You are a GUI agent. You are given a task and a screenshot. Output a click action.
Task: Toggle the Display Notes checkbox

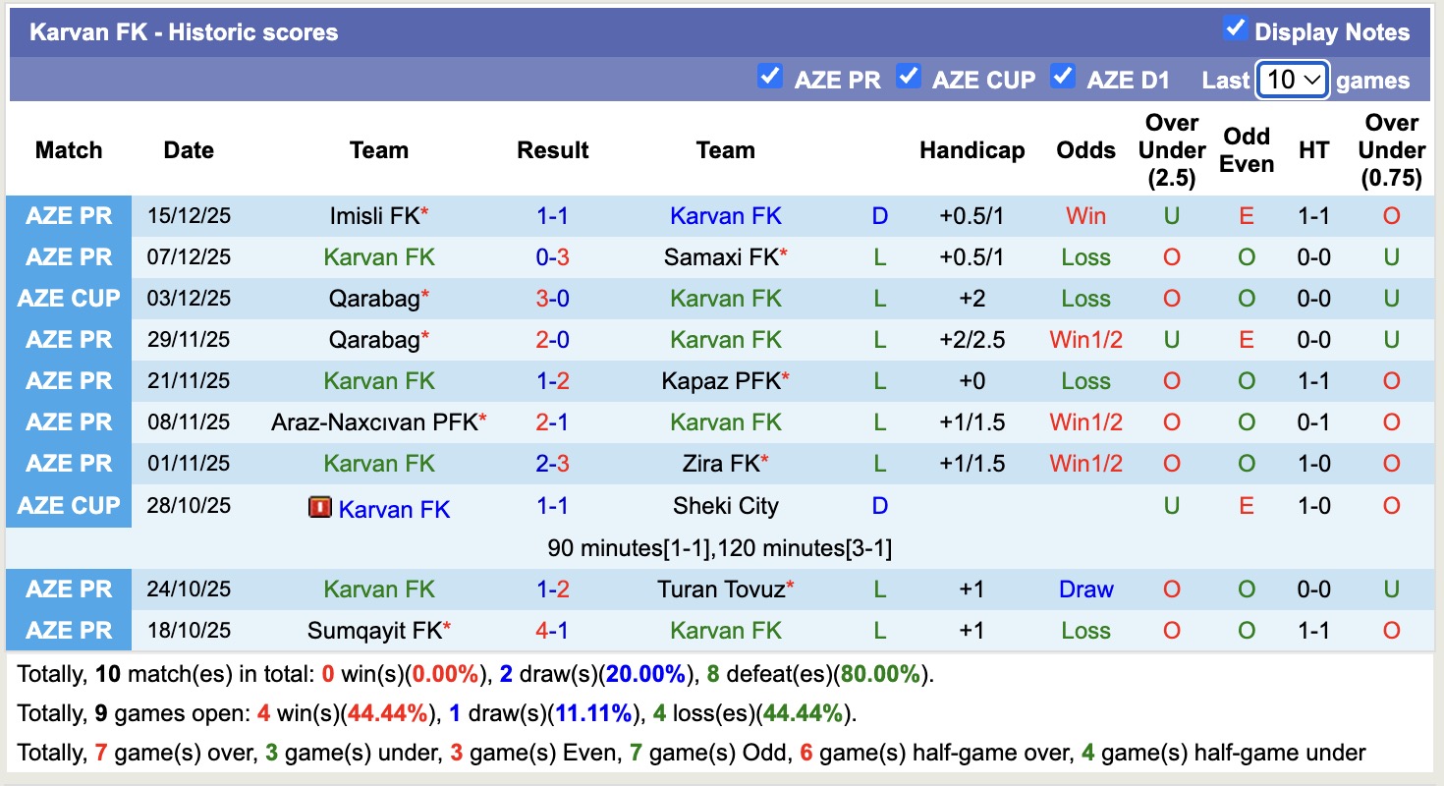[1235, 29]
